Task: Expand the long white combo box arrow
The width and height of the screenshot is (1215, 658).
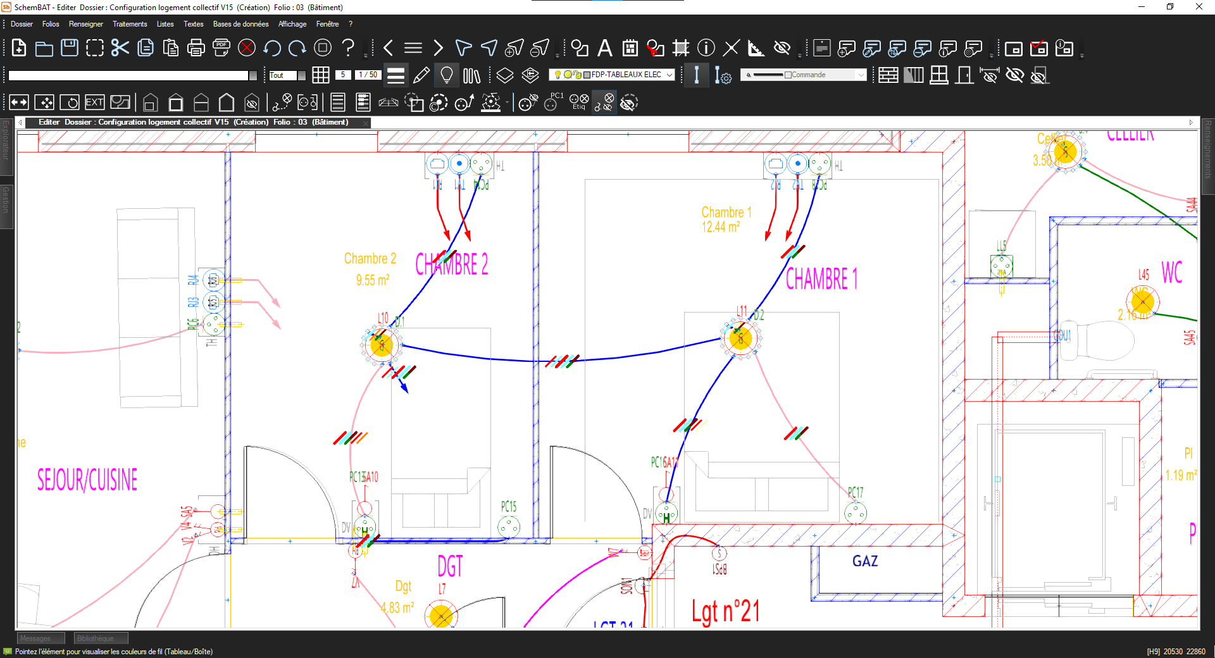Action: (x=253, y=75)
